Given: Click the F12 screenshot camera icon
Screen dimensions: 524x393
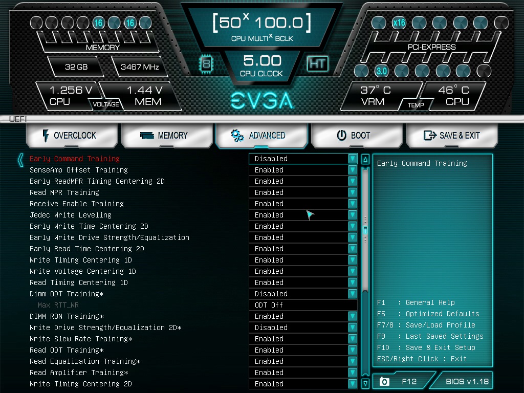Looking at the screenshot, I should 384,381.
